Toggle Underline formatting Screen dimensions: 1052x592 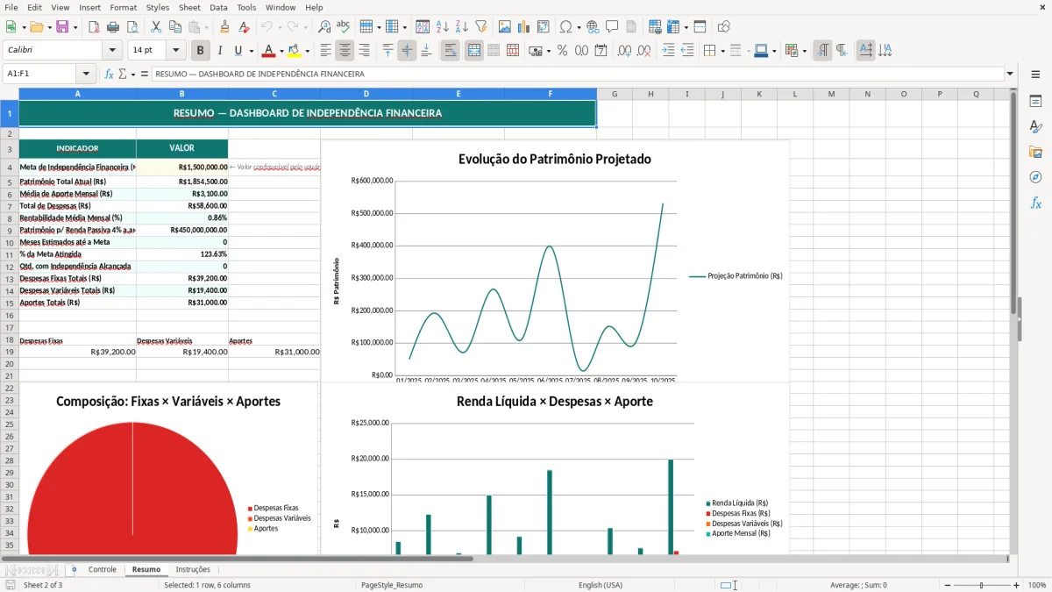coord(238,51)
